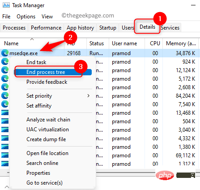Open the File menu

pos(6,17)
